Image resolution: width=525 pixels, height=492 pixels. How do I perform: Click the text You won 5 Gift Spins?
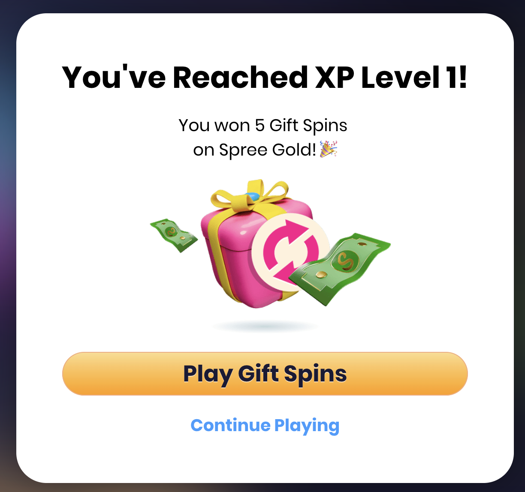(263, 125)
